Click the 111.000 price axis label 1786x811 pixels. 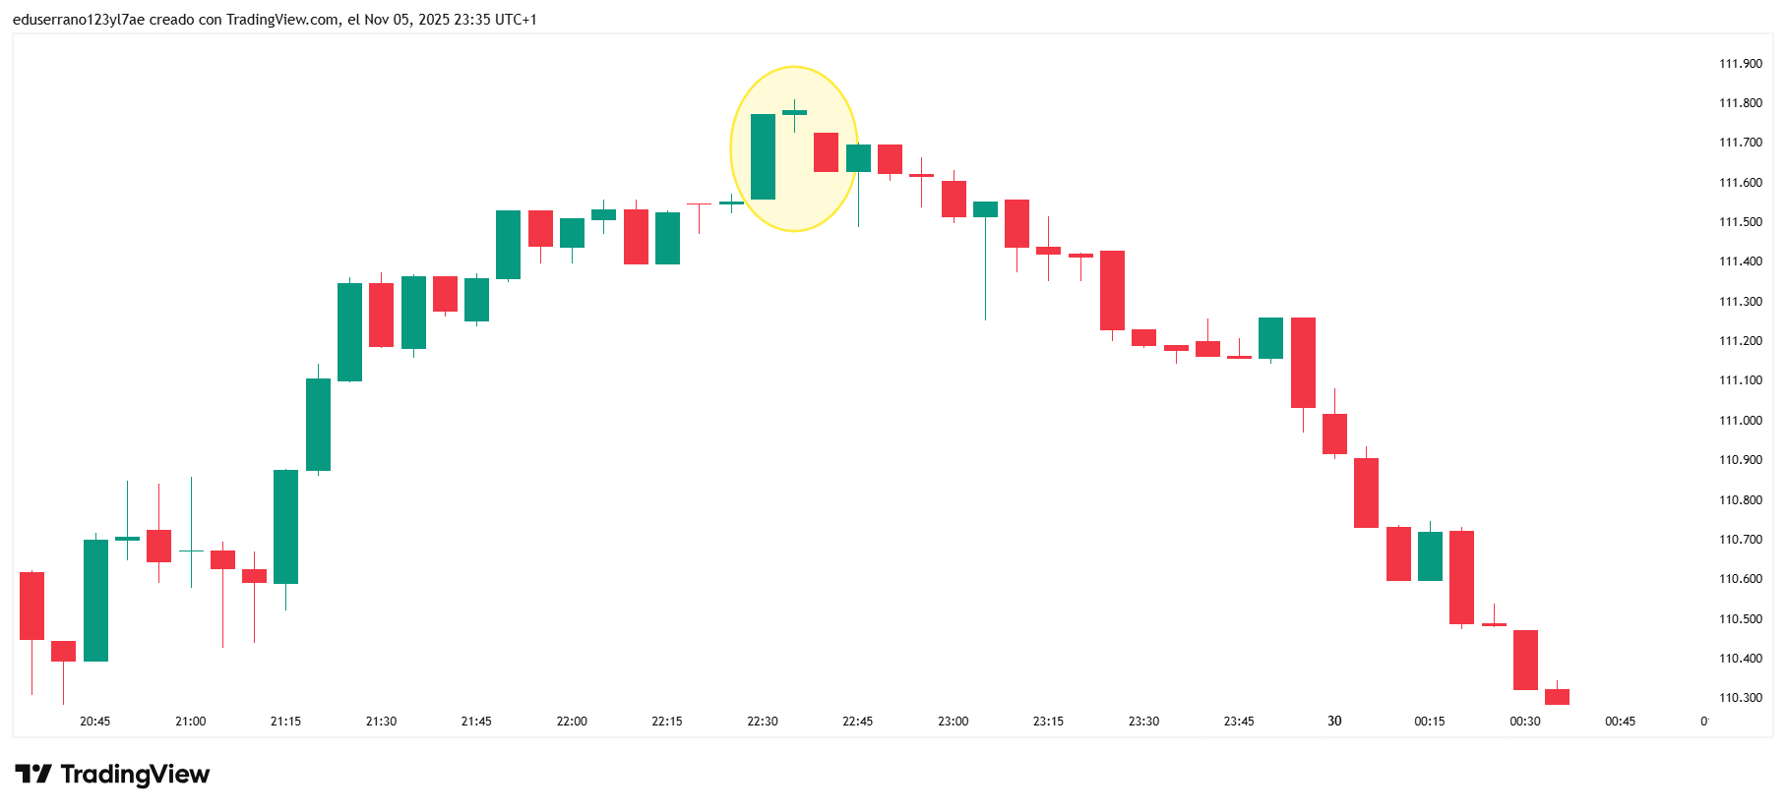(x=1740, y=421)
